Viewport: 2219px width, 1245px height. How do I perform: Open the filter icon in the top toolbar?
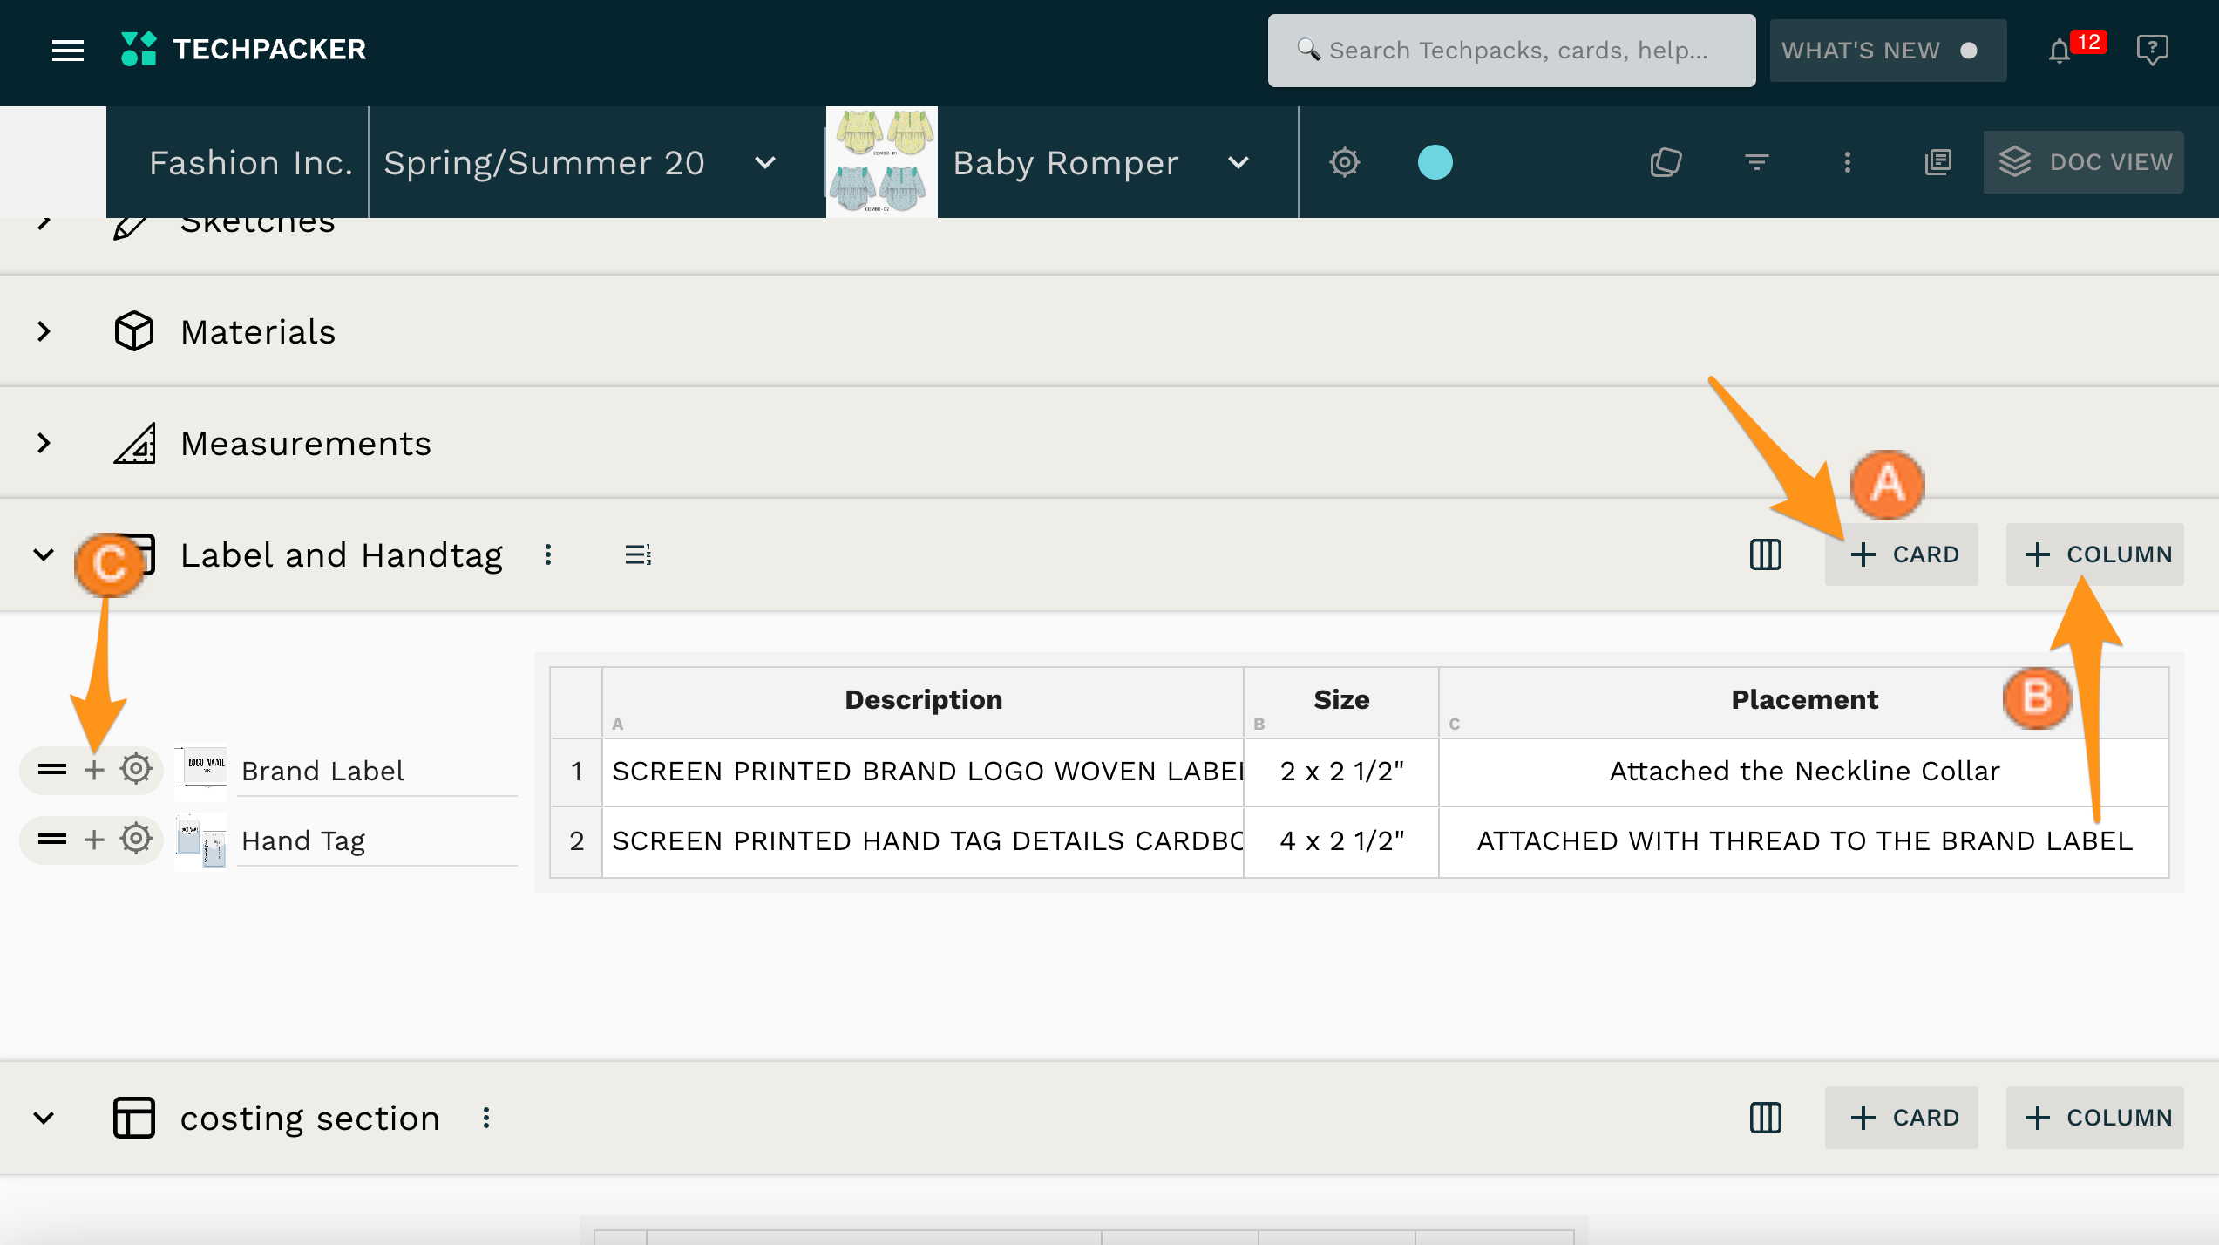pyautogui.click(x=1757, y=162)
